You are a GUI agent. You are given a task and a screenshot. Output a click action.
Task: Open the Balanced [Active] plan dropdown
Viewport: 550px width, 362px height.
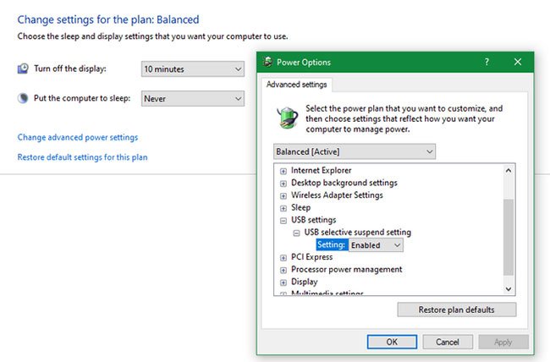coord(355,151)
